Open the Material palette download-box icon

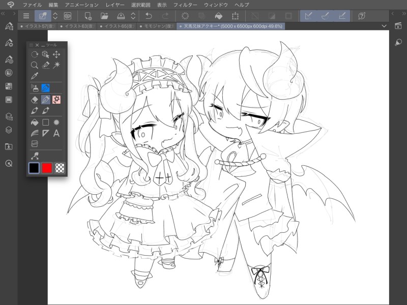click(x=9, y=147)
